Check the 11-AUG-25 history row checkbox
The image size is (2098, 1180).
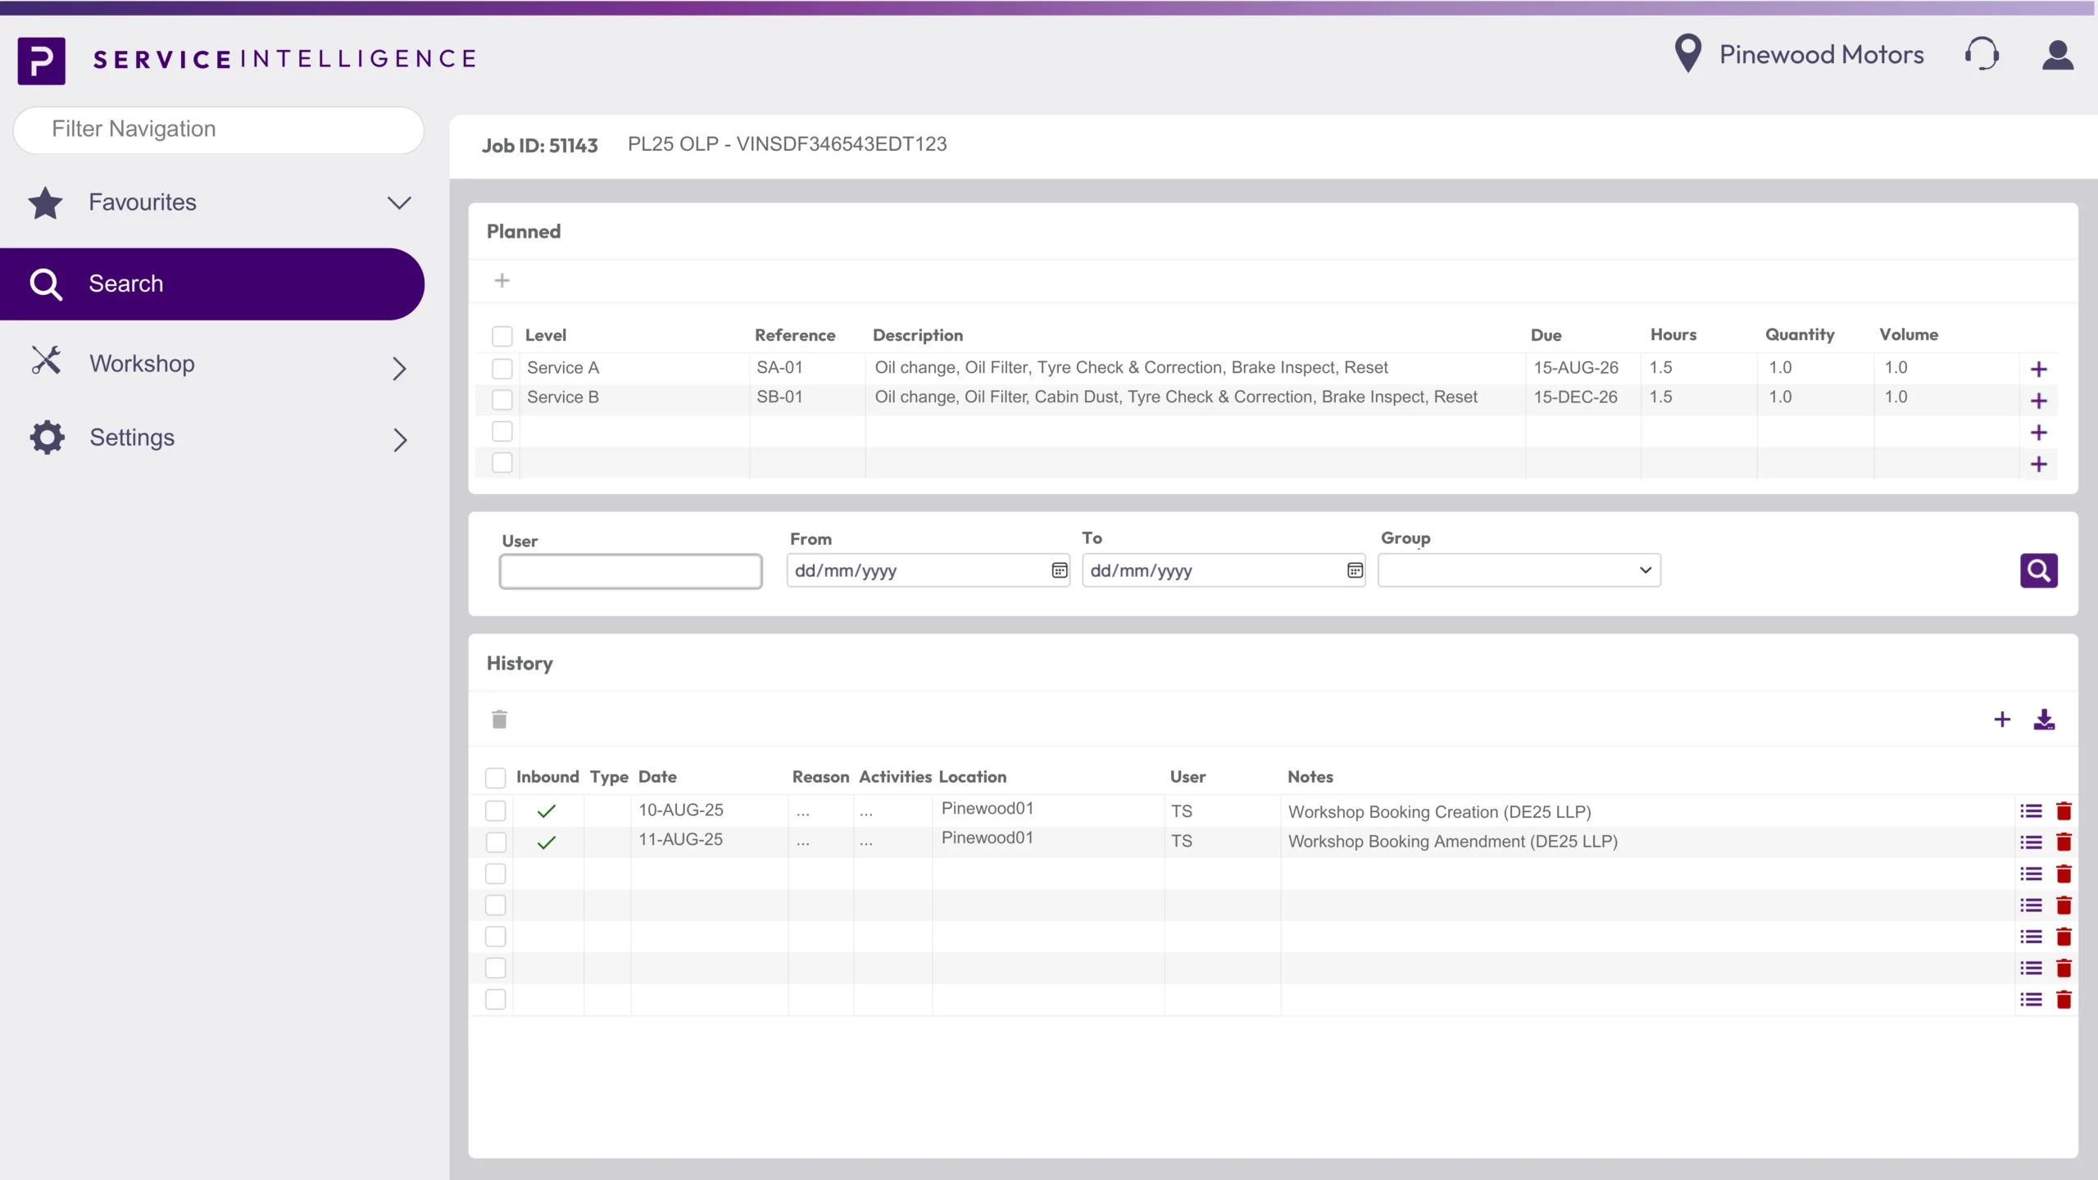click(496, 842)
